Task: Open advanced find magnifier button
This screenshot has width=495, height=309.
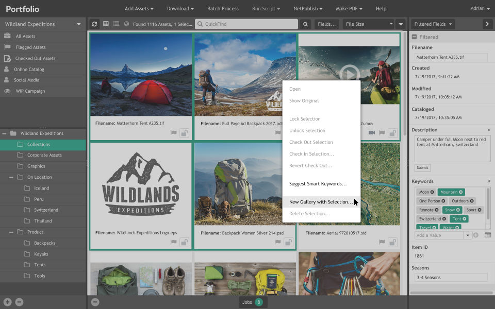Action: coord(305,24)
